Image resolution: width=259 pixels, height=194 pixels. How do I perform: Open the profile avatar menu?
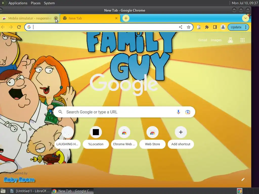(x=223, y=27)
